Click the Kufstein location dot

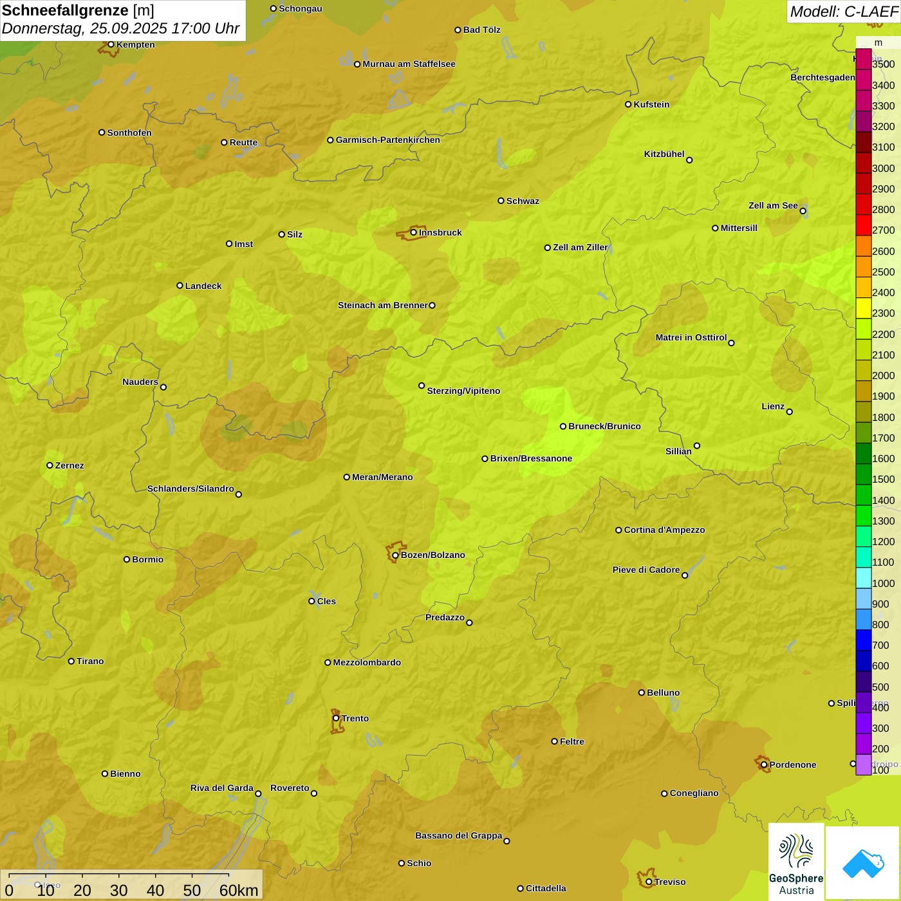coord(628,104)
